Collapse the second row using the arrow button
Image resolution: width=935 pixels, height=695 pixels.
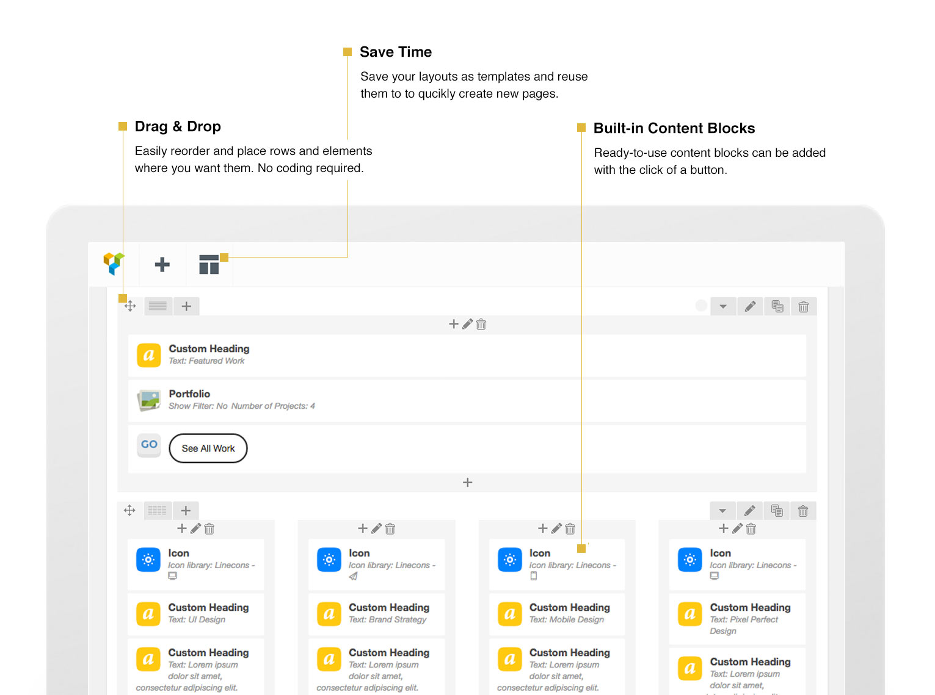723,510
